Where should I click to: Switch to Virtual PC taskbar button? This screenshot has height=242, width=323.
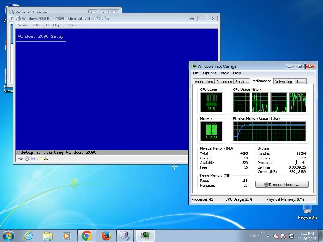click(x=125, y=236)
